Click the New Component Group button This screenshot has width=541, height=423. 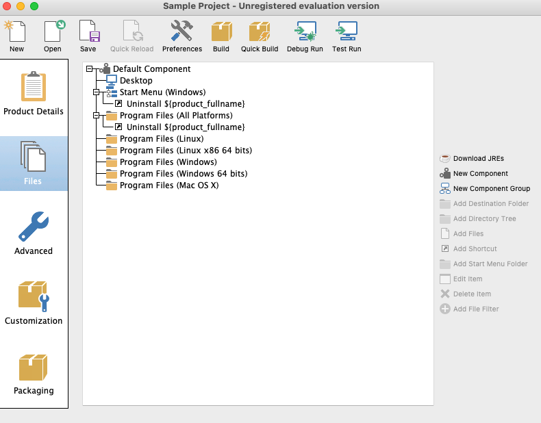coord(491,189)
